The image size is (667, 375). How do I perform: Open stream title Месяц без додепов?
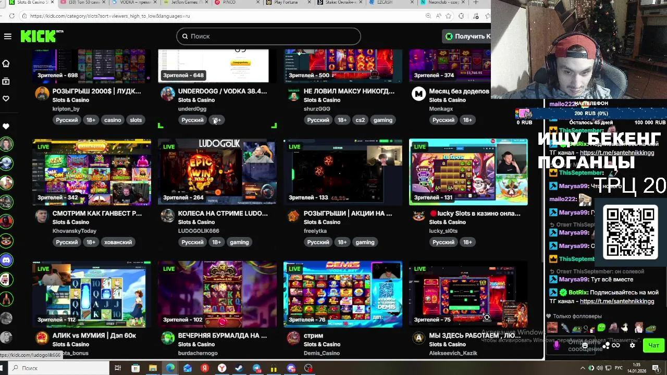[x=459, y=91]
